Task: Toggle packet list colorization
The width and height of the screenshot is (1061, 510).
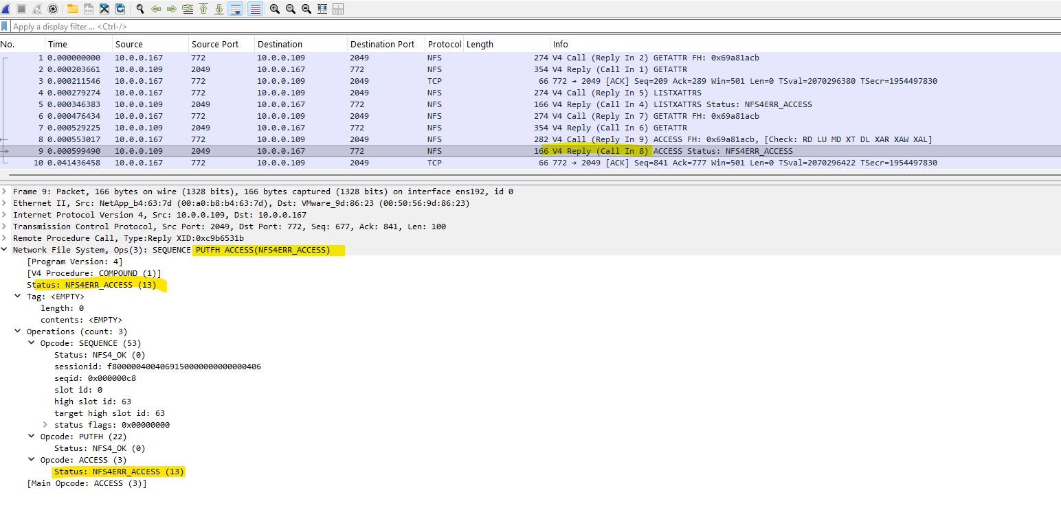Action: click(x=255, y=9)
